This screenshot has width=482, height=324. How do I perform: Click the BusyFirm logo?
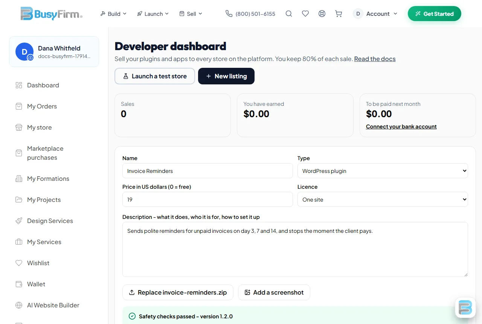pos(52,14)
